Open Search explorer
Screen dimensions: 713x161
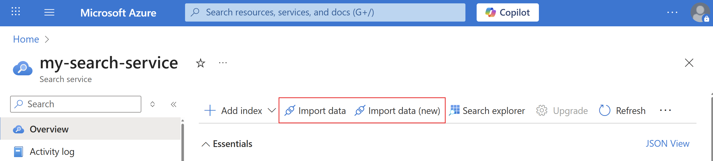pos(487,111)
